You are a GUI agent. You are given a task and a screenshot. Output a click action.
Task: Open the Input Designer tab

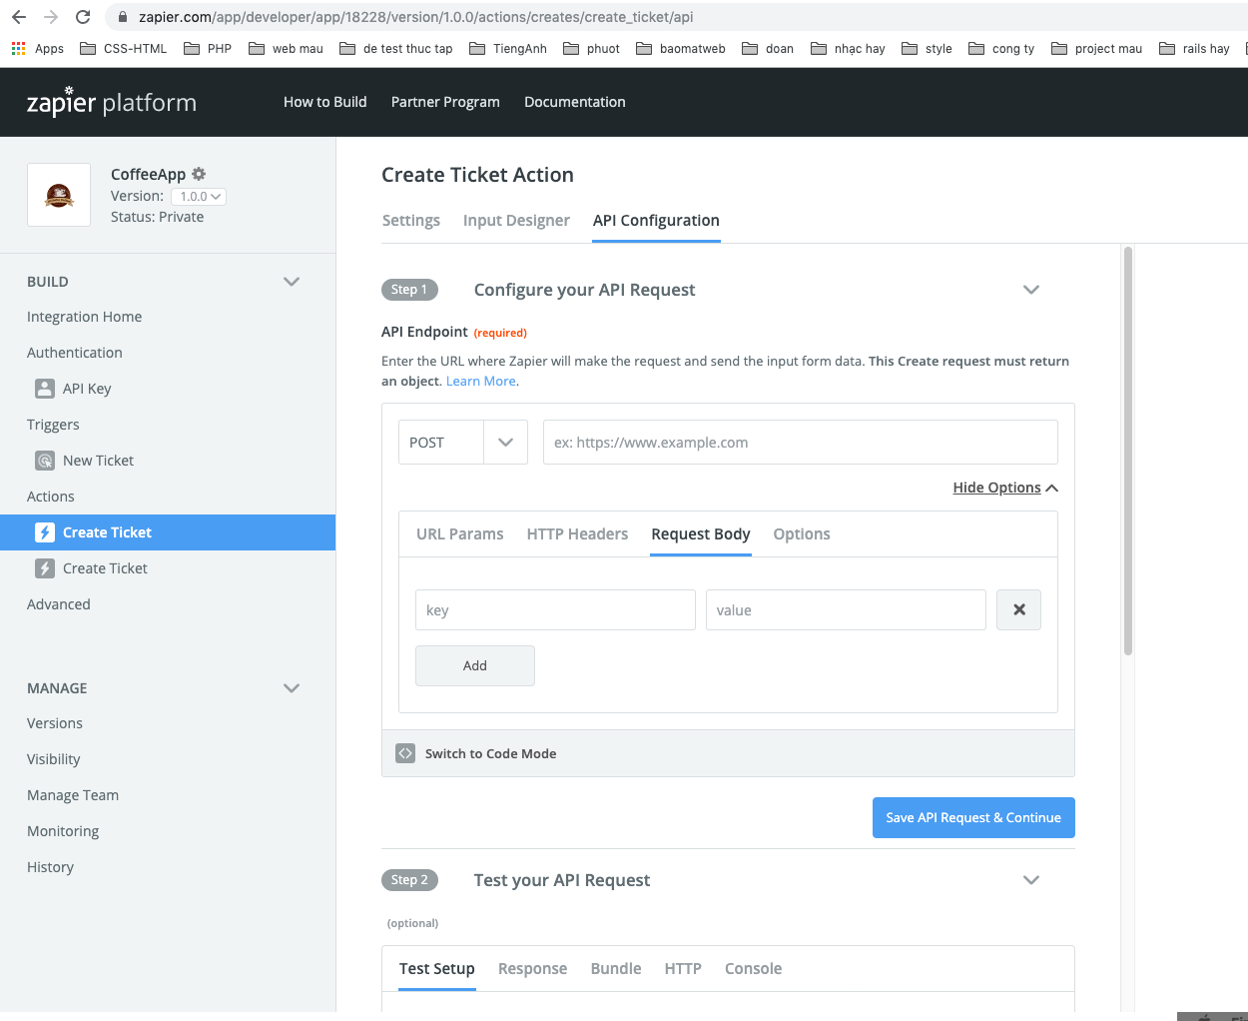pyautogui.click(x=516, y=221)
